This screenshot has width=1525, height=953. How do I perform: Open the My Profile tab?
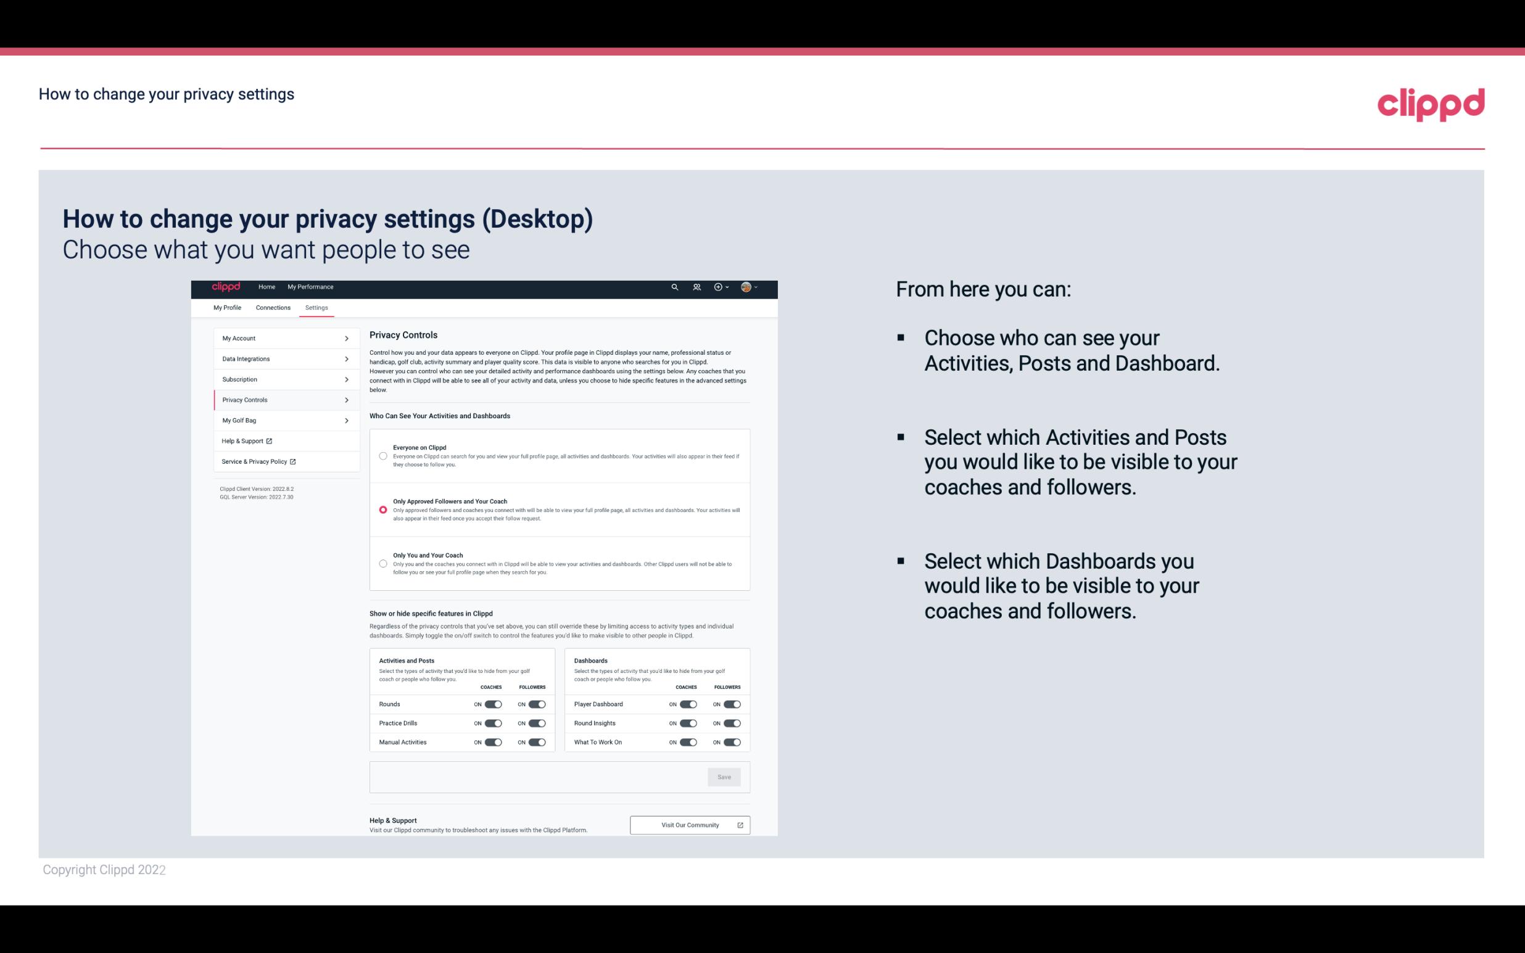[x=227, y=307]
